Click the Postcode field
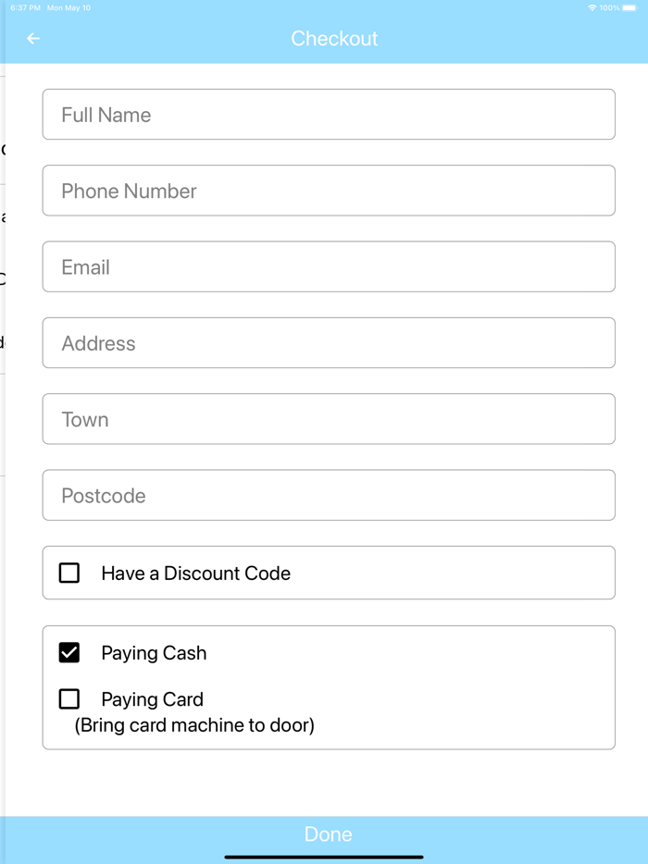The image size is (648, 864). (x=329, y=495)
